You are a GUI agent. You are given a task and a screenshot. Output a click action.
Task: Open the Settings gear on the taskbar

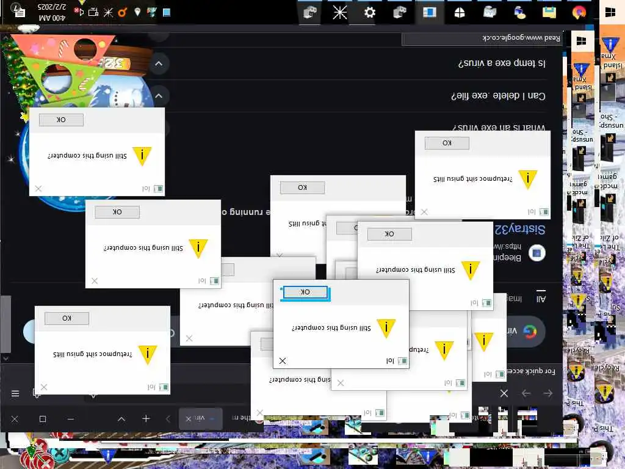(x=369, y=12)
